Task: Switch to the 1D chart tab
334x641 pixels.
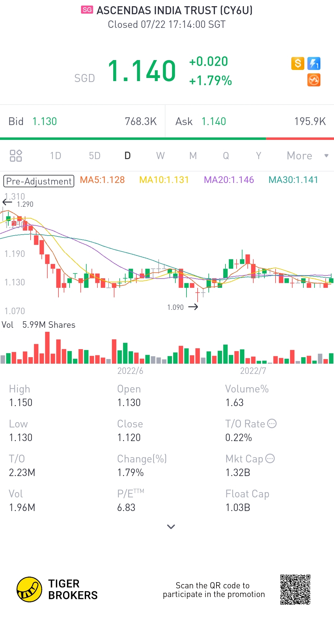Action: point(56,156)
